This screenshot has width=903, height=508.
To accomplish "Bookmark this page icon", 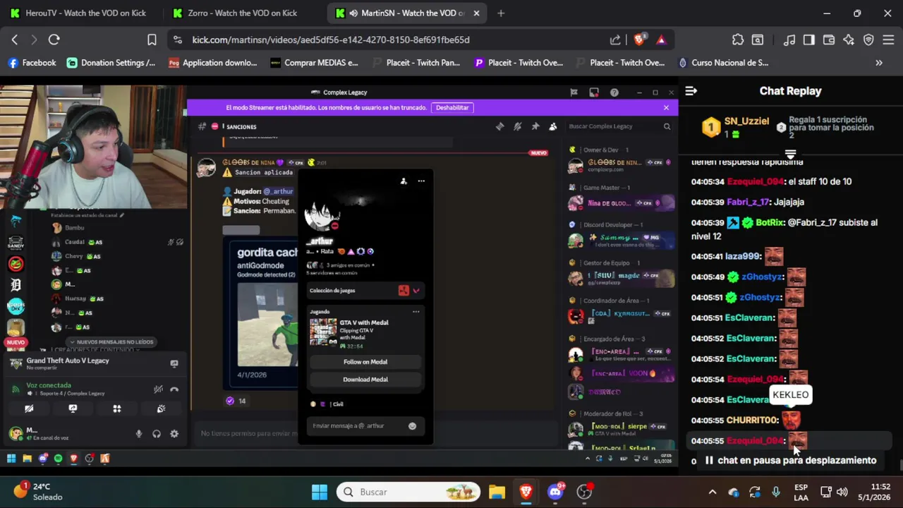I will 152,40.
